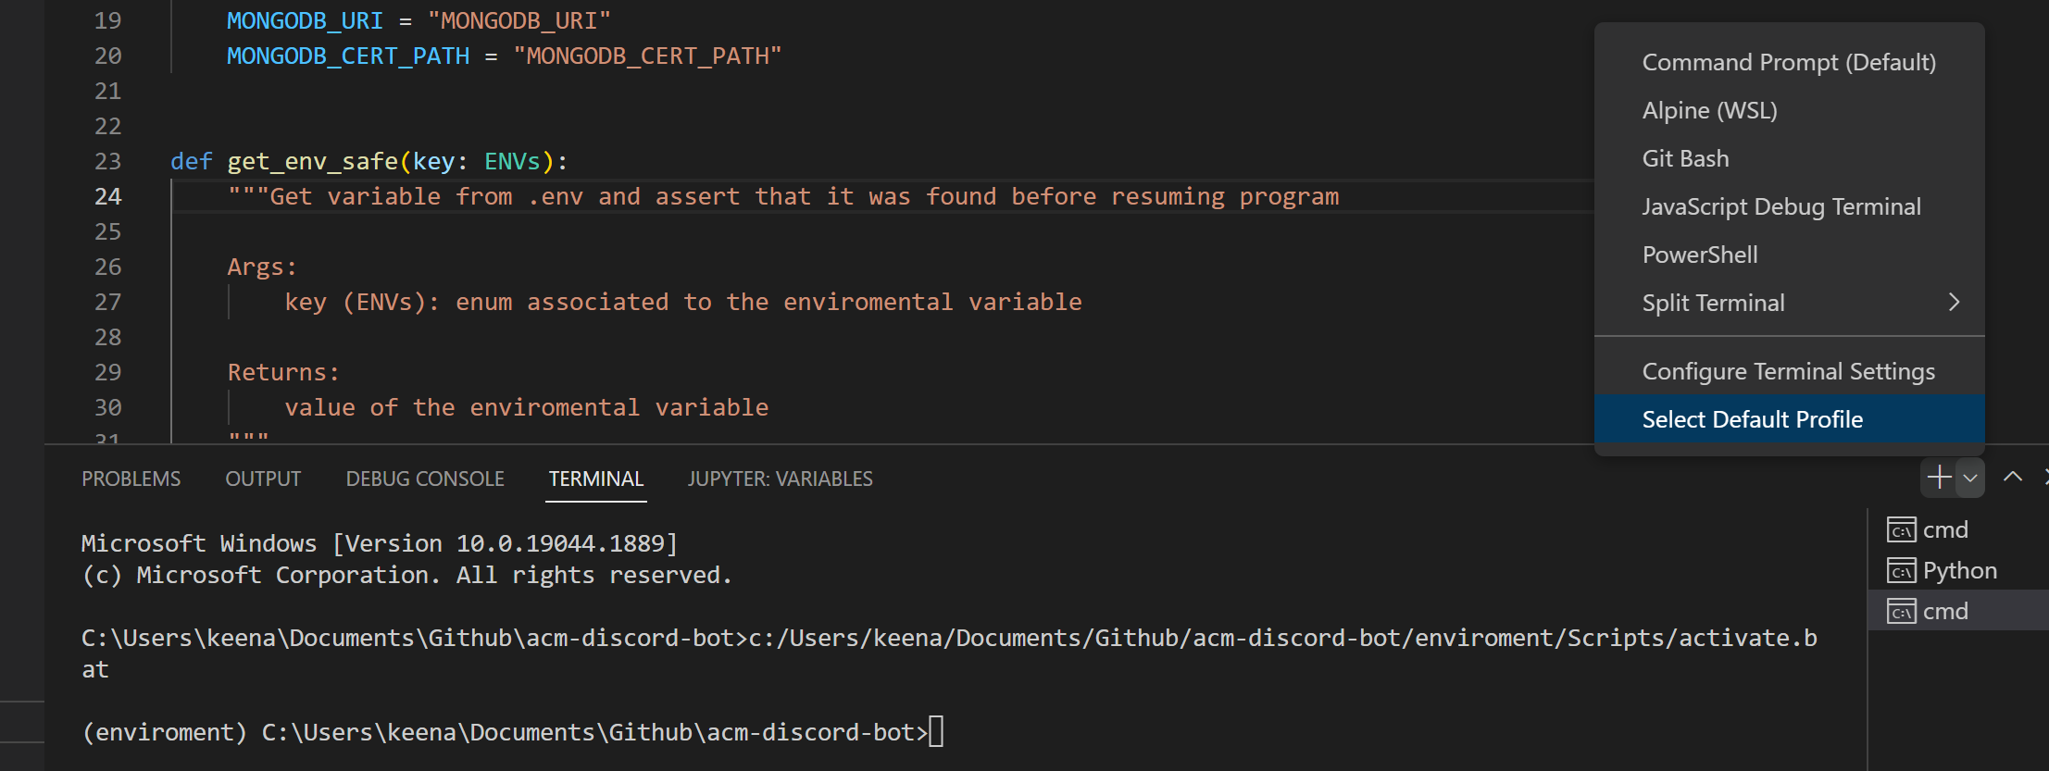2049x771 pixels.
Task: Select the TERMINAL tab
Action: coord(595,479)
